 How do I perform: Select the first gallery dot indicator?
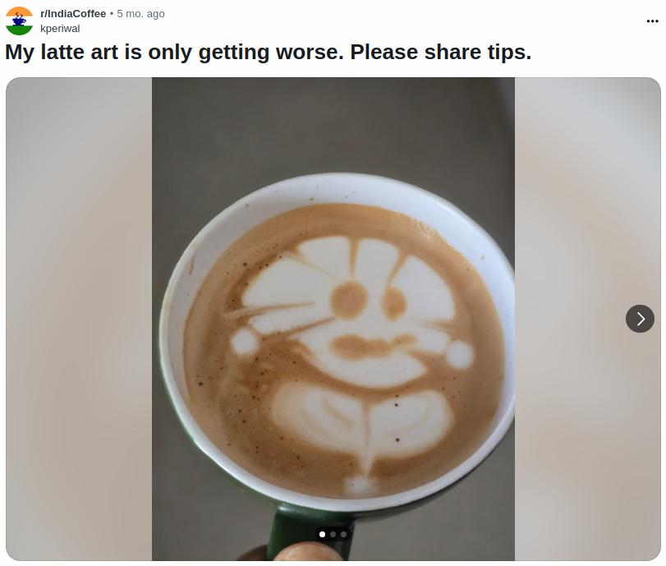(322, 534)
